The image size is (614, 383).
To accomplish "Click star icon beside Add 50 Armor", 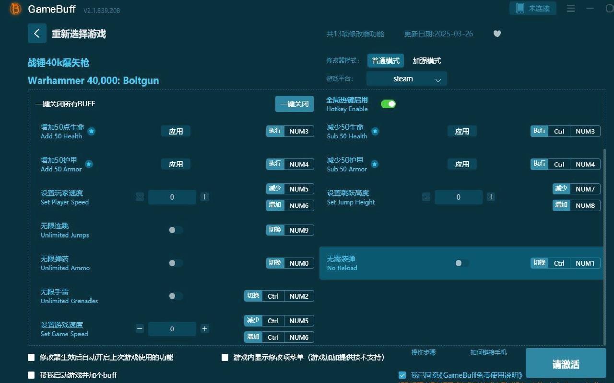I will click(x=89, y=164).
